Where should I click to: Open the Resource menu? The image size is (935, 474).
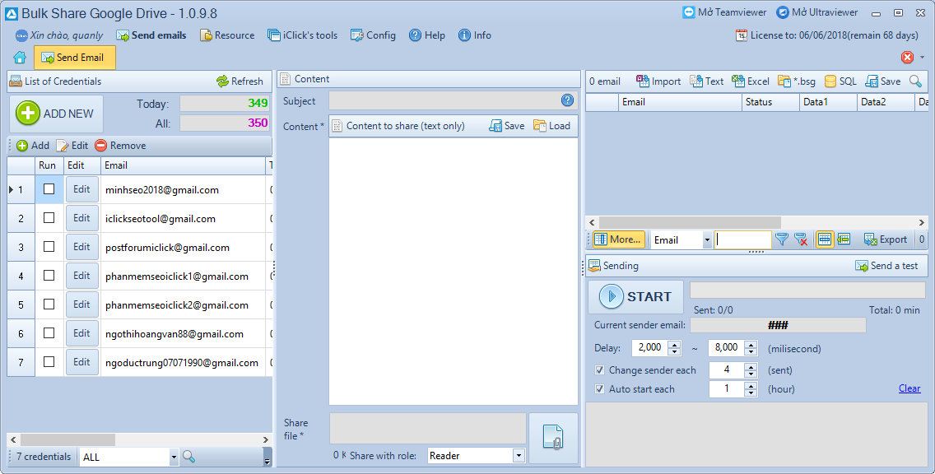click(x=227, y=35)
